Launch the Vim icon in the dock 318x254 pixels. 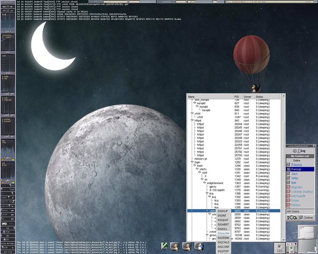coord(164,246)
